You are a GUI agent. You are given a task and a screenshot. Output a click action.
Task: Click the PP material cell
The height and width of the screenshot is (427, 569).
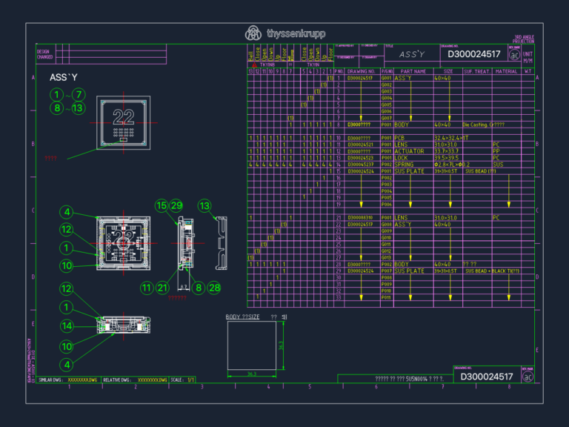coord(496,151)
